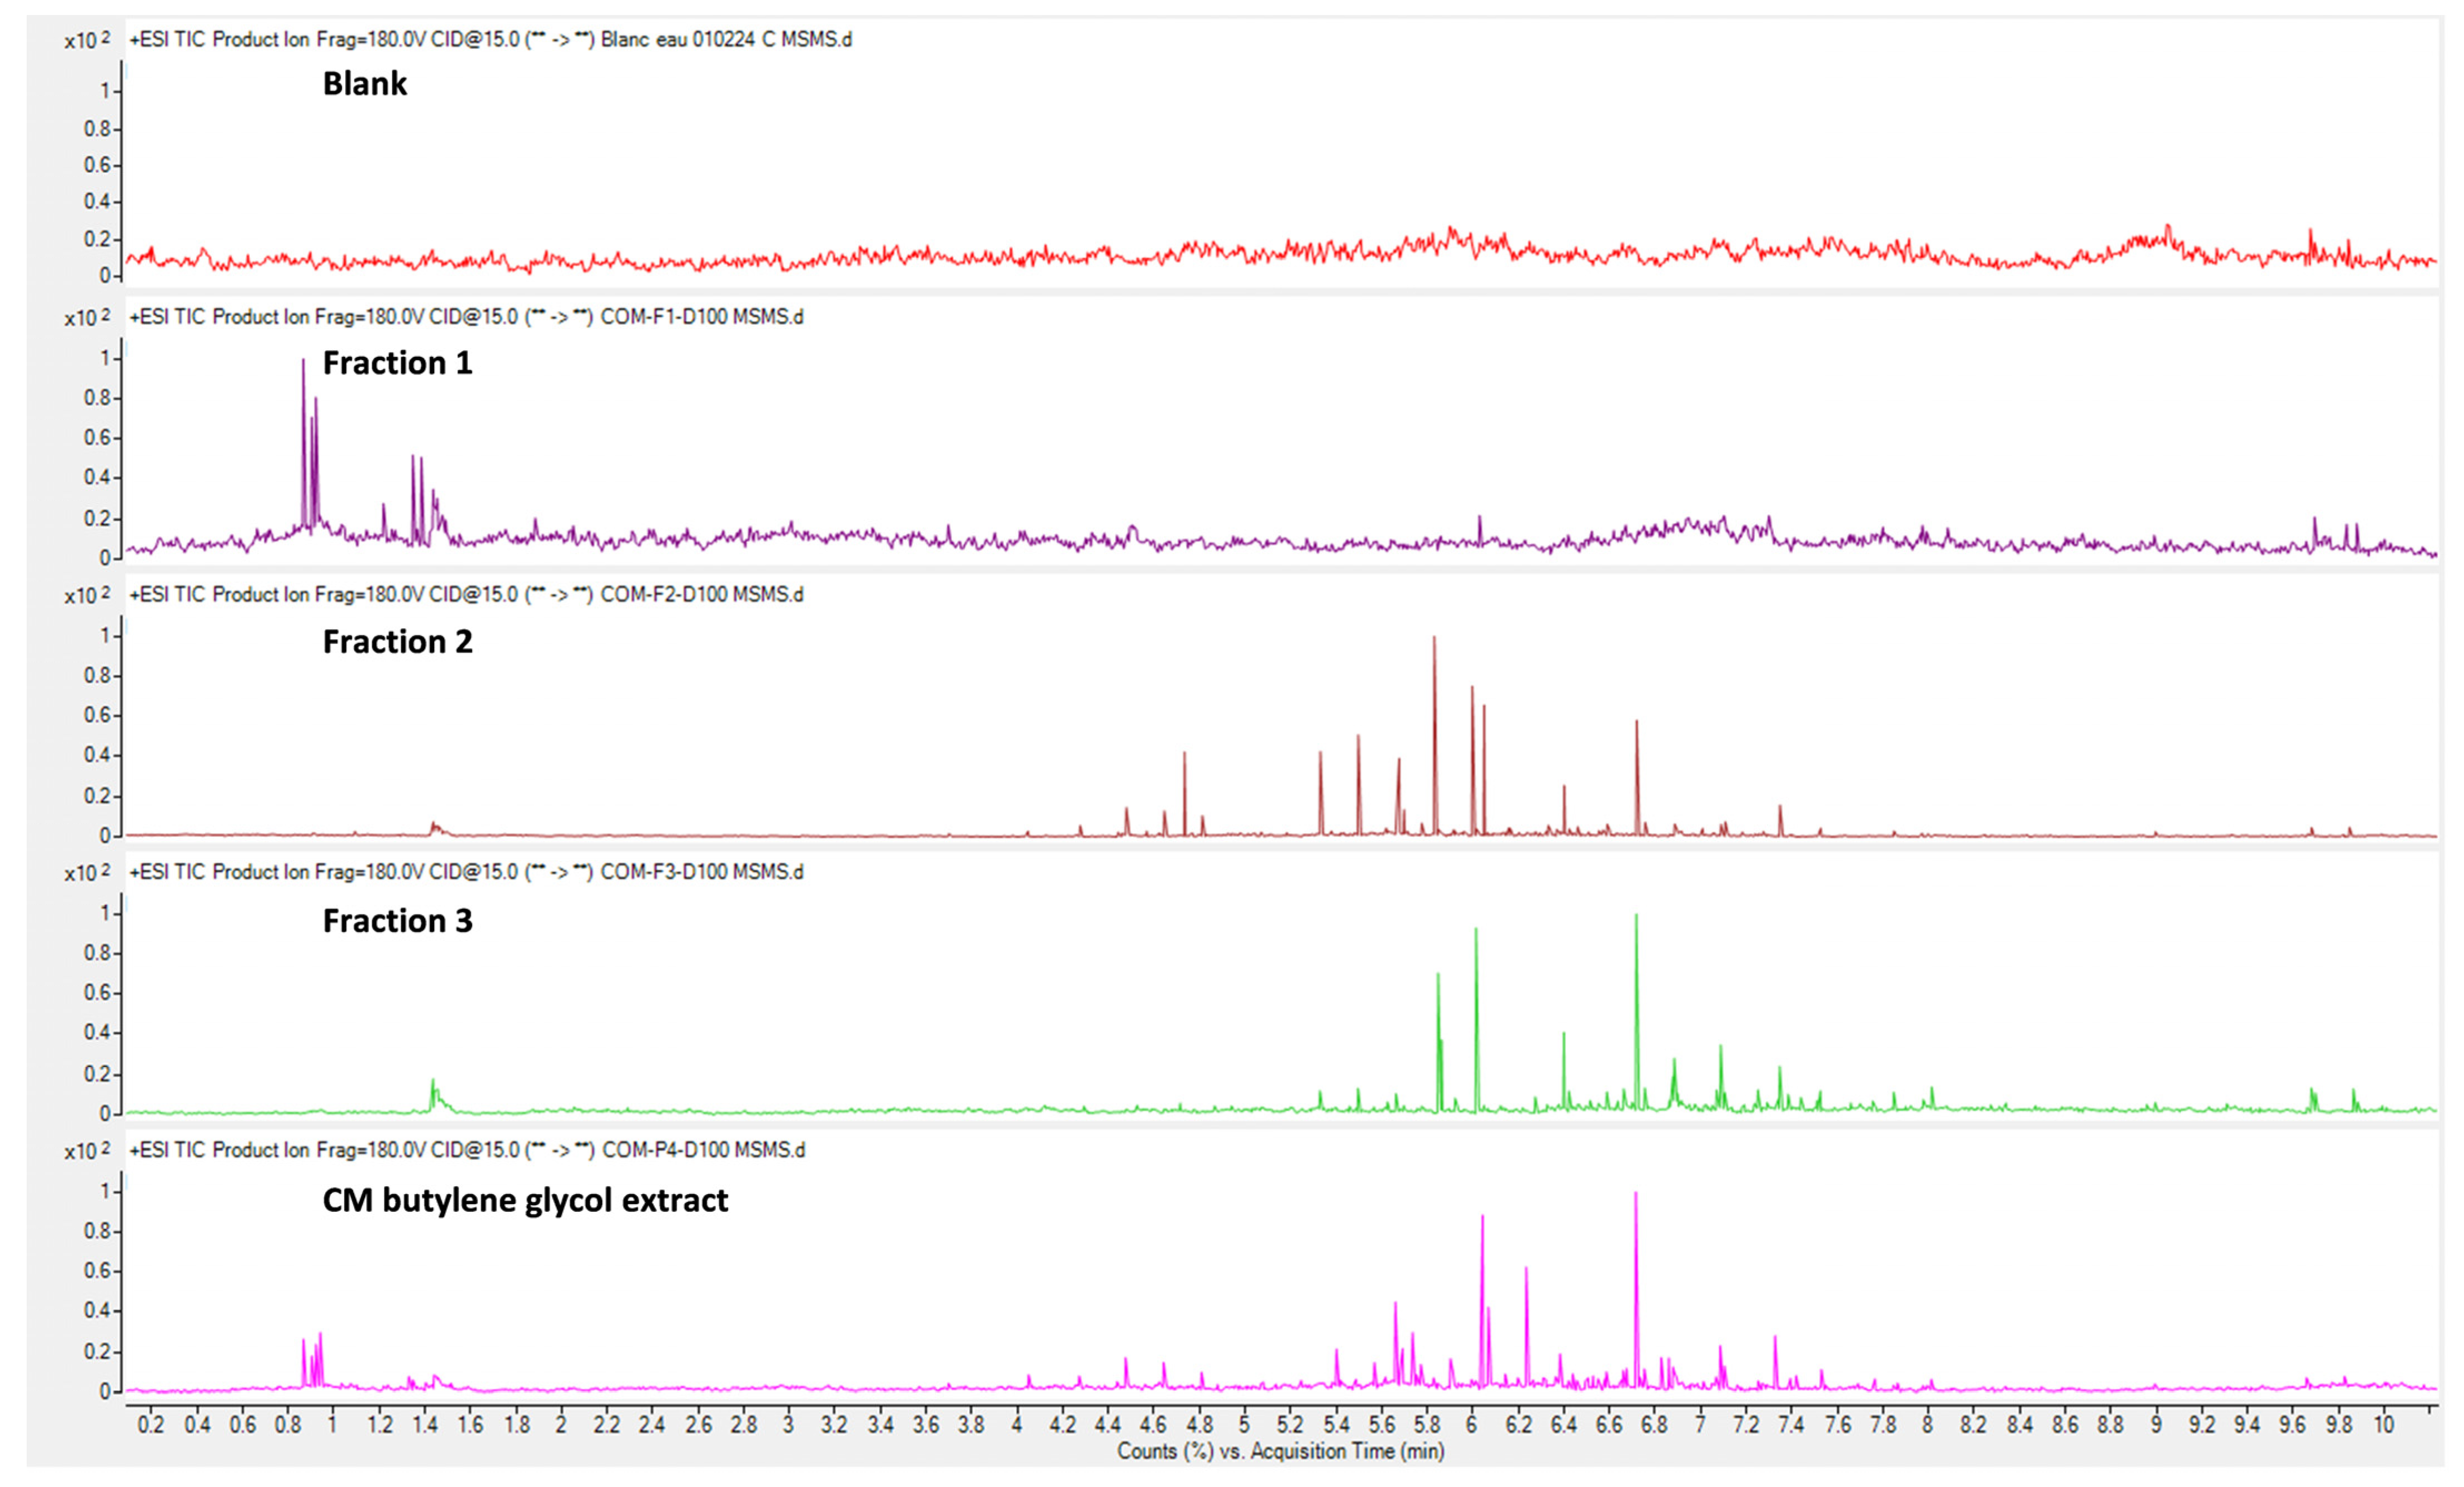2464x1487 pixels.
Task: Click the 5 minute tick on time axis
Action: pyautogui.click(x=1244, y=1425)
